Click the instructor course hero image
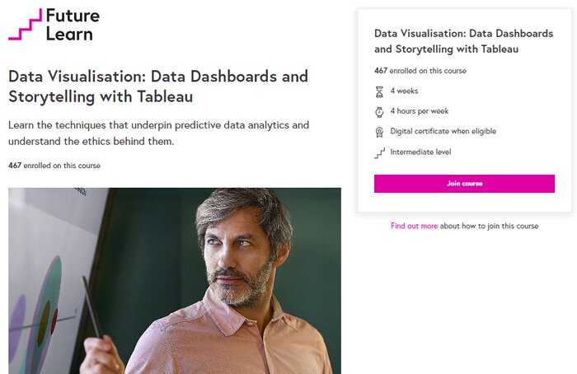577x374 pixels. (x=175, y=281)
